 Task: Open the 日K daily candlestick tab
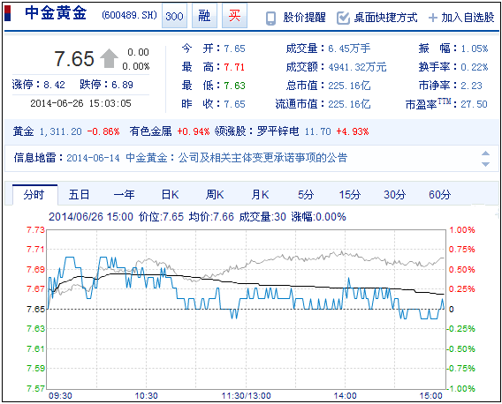click(170, 195)
